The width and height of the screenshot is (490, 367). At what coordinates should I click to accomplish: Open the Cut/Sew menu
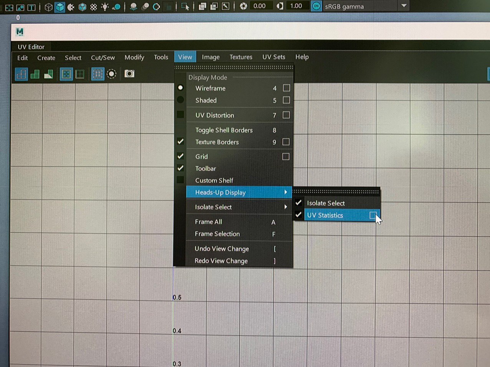[103, 58]
